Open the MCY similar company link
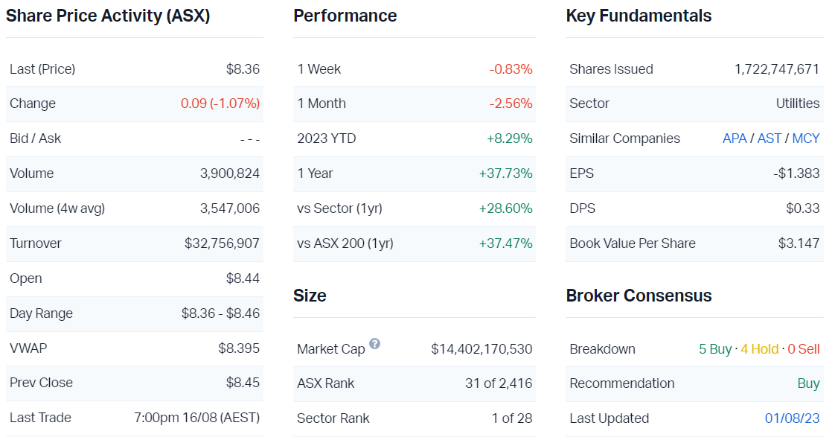 pyautogui.click(x=806, y=138)
